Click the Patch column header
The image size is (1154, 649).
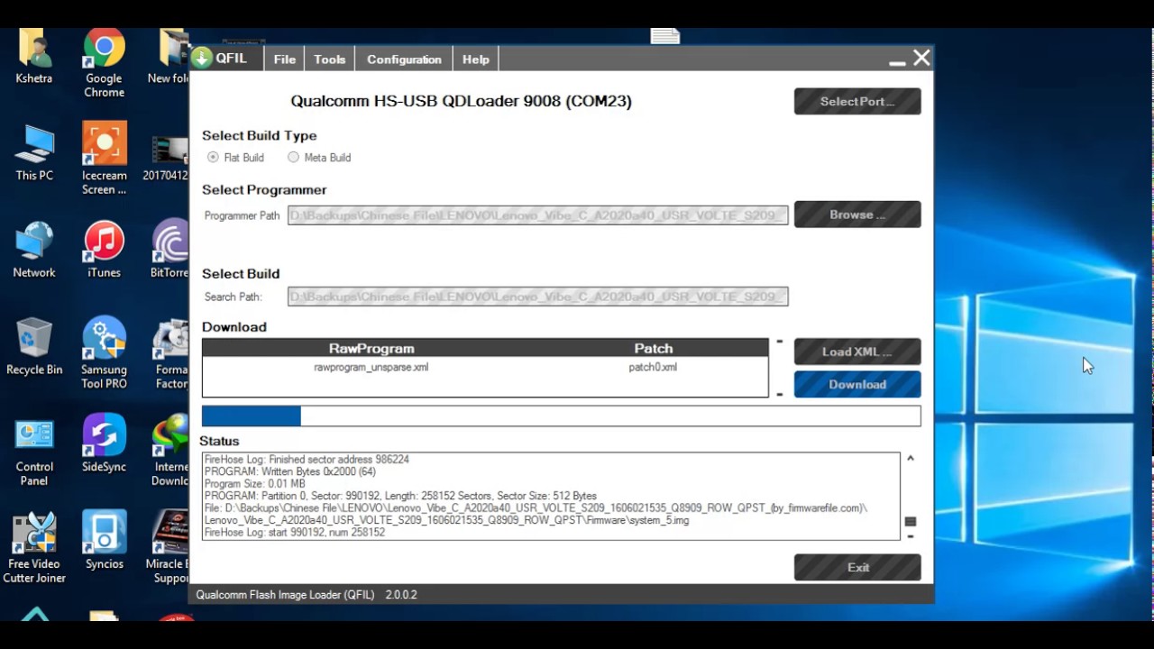pos(654,348)
